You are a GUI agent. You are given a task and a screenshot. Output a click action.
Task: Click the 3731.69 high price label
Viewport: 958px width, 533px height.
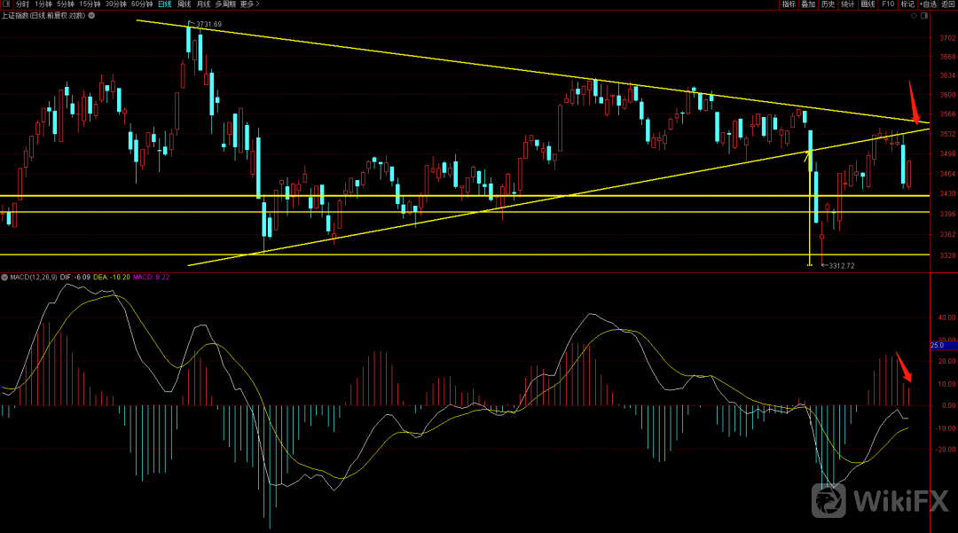coord(208,24)
